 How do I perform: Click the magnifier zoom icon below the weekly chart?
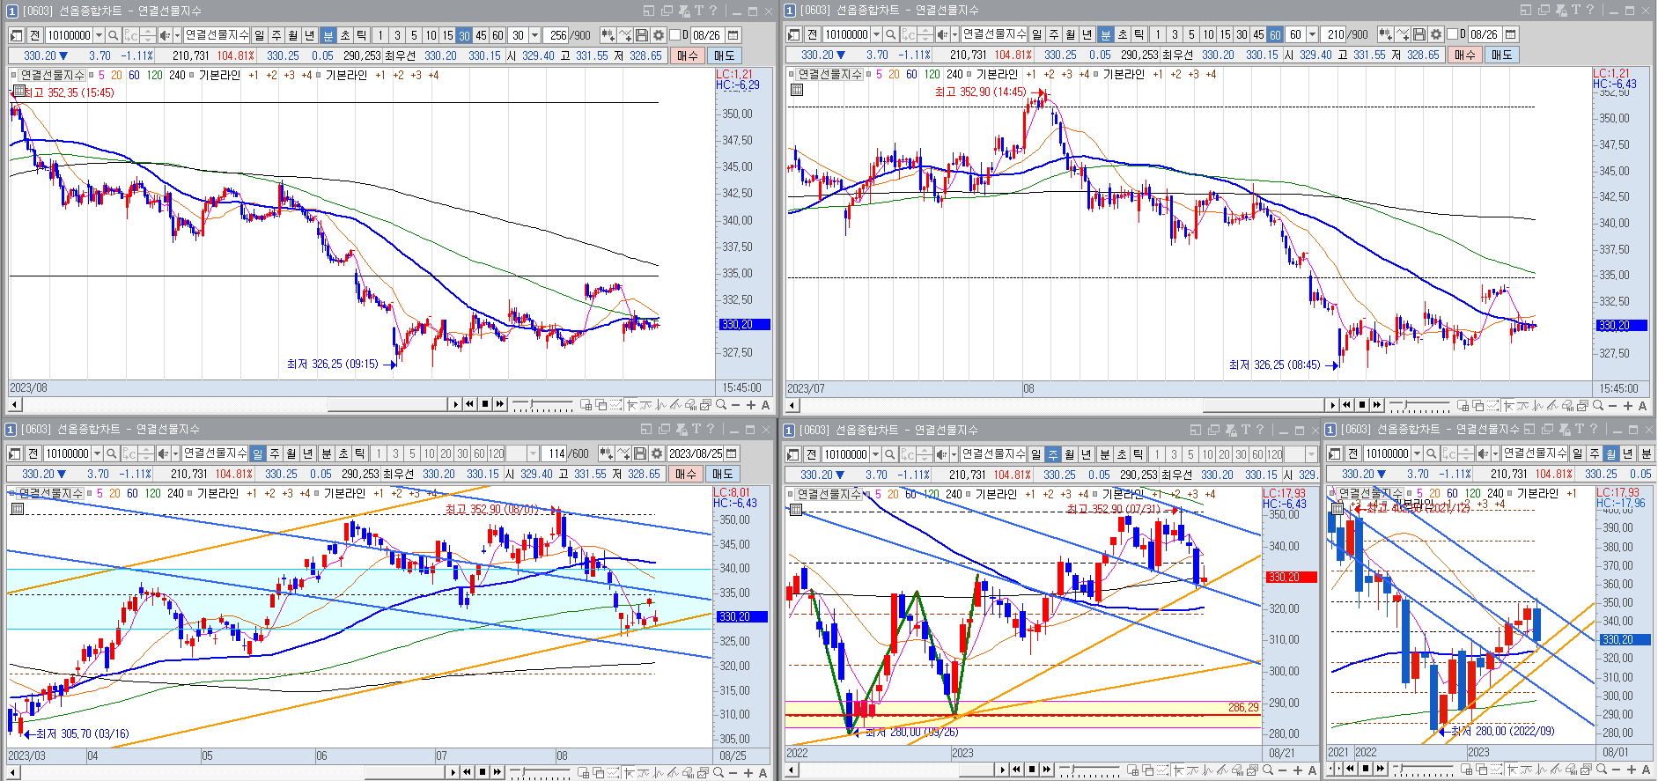point(1268,770)
